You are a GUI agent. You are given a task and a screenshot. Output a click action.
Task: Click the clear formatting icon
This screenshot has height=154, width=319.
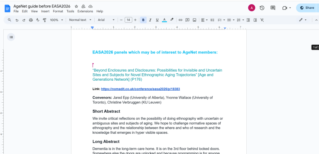pos(262,20)
